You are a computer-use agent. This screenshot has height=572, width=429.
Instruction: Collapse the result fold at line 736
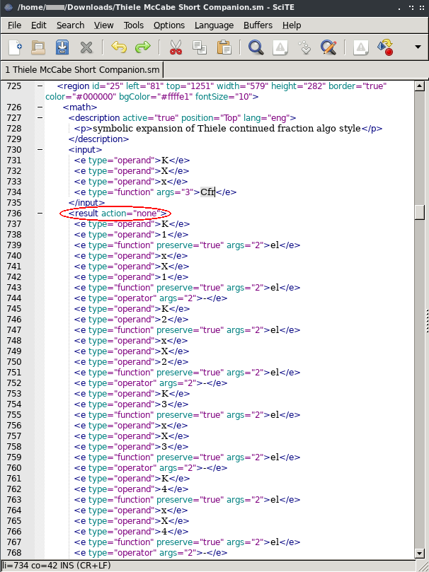(40, 214)
